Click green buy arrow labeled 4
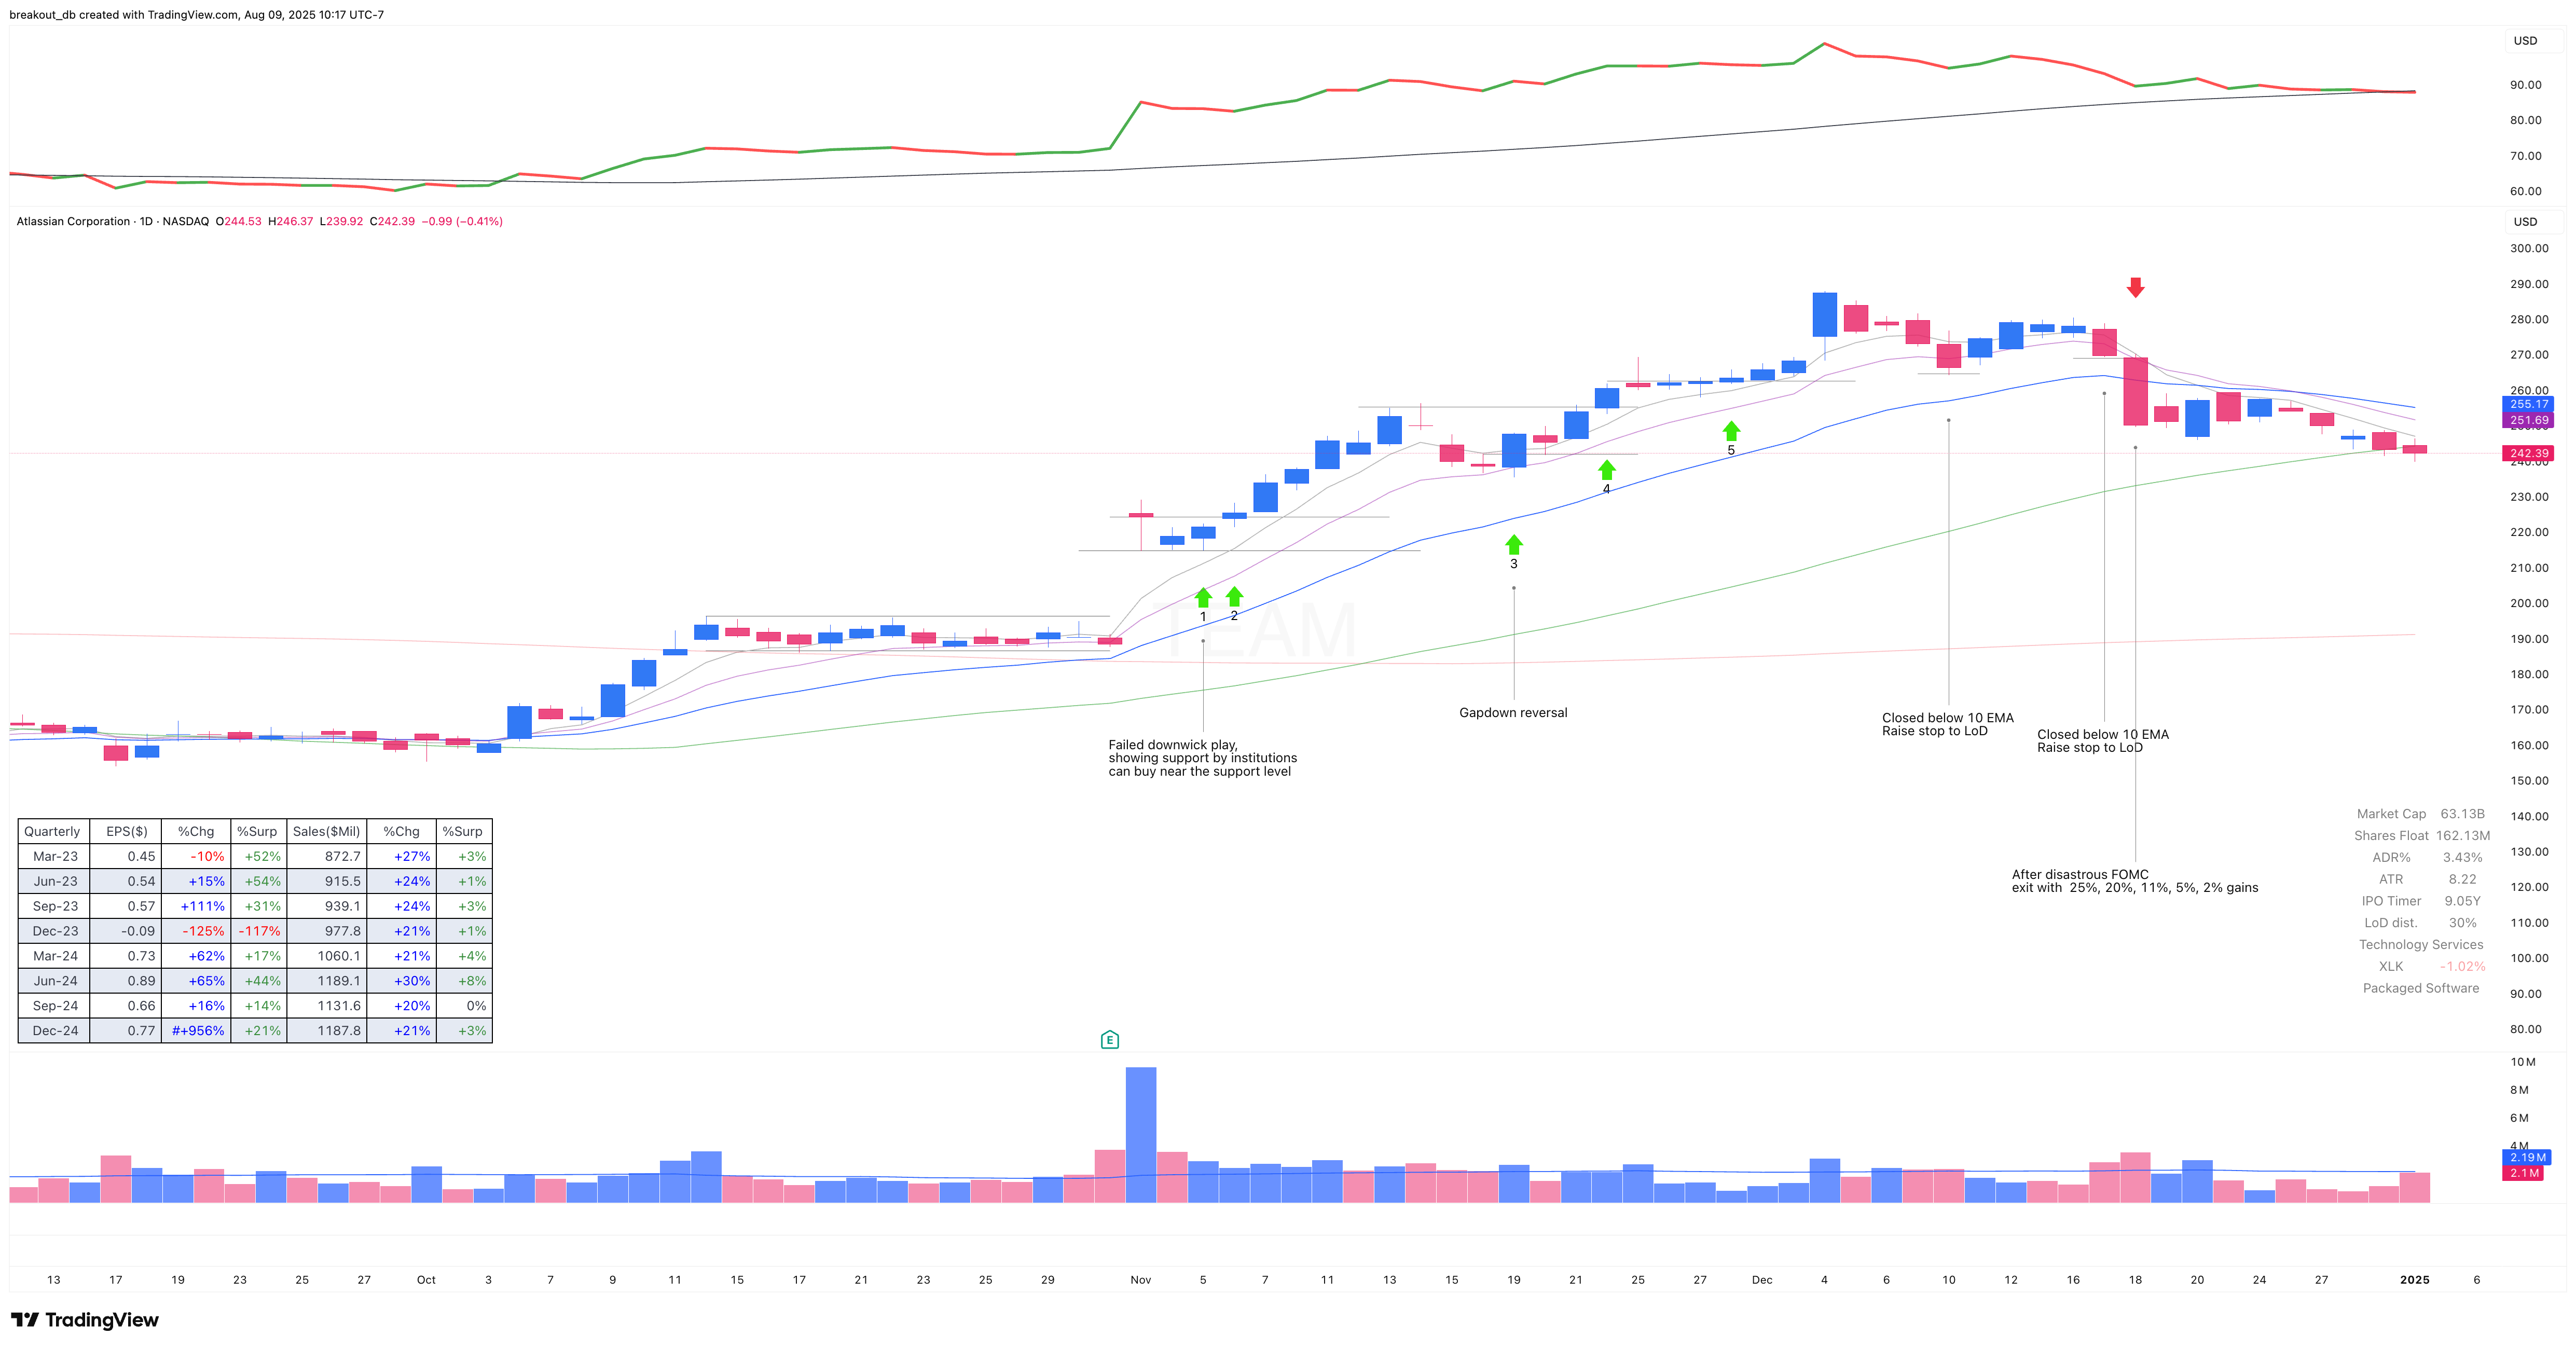 point(1606,469)
